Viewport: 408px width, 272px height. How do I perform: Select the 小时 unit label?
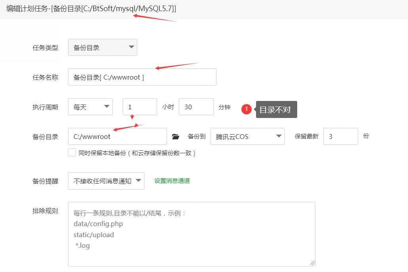[x=168, y=107]
